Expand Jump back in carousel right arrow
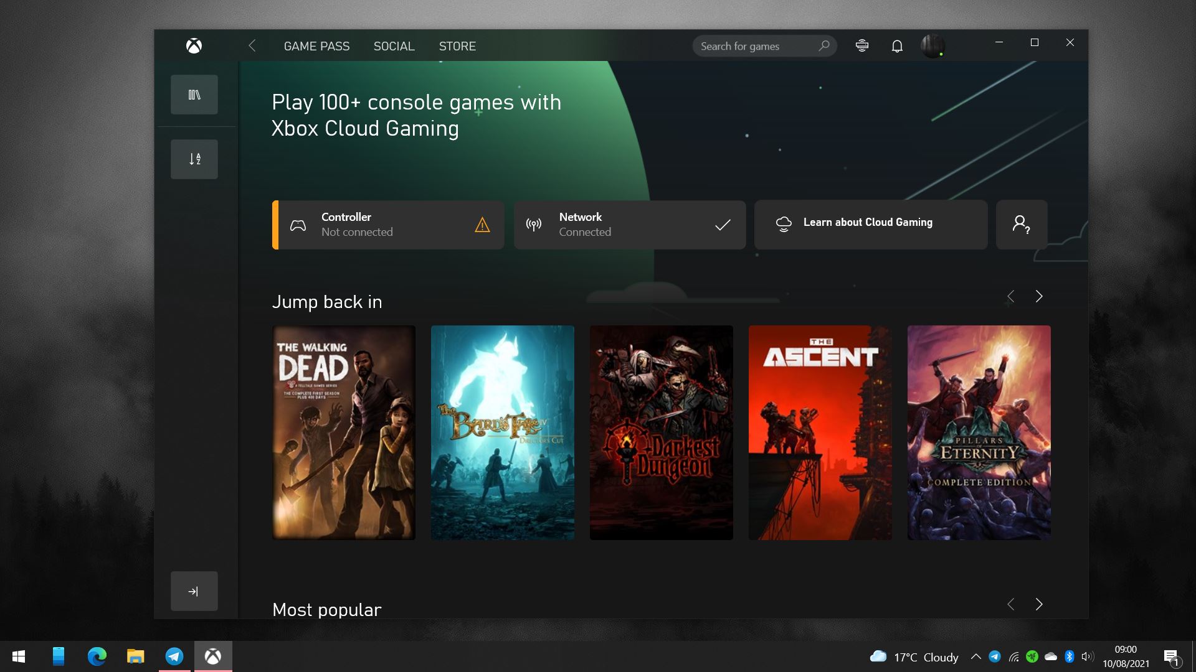The image size is (1196, 672). [x=1038, y=297]
